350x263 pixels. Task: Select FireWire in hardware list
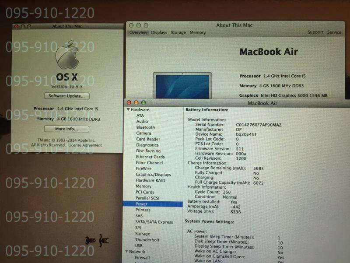point(143,168)
